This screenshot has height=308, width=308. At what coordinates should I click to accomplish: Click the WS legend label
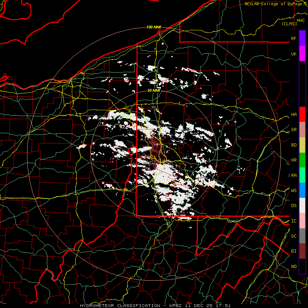[294, 191]
